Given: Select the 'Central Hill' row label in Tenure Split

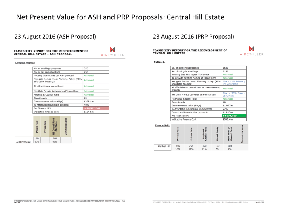Looking at the screenshot, I should pos(162,158).
